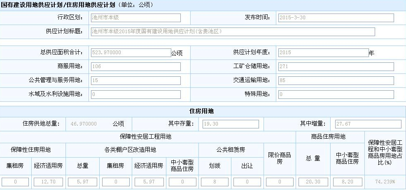Select the 供应计划标题 text field
Image resolution: width=406 pixels, height=190 pixels.
point(233,32)
